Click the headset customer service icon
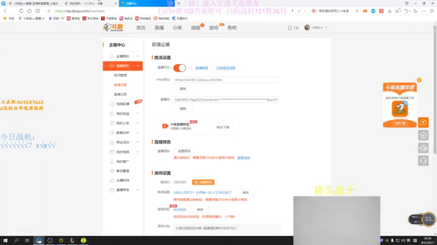This screenshot has height=245, width=437. (423, 161)
